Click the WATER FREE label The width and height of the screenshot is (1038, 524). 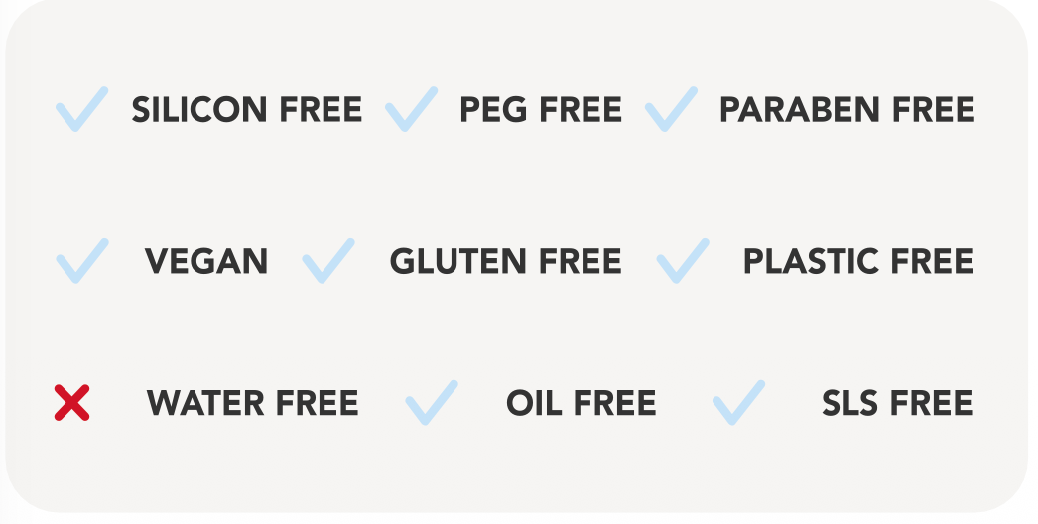point(253,403)
